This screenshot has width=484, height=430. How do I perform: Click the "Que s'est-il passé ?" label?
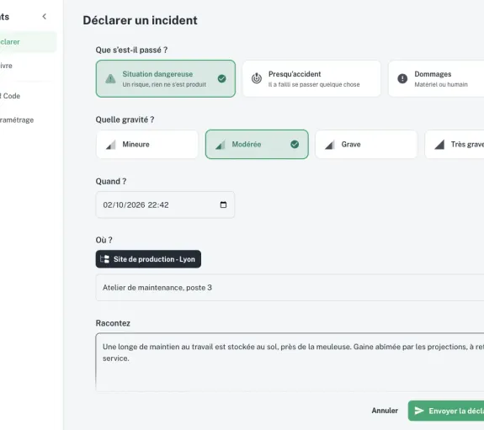[x=131, y=50]
